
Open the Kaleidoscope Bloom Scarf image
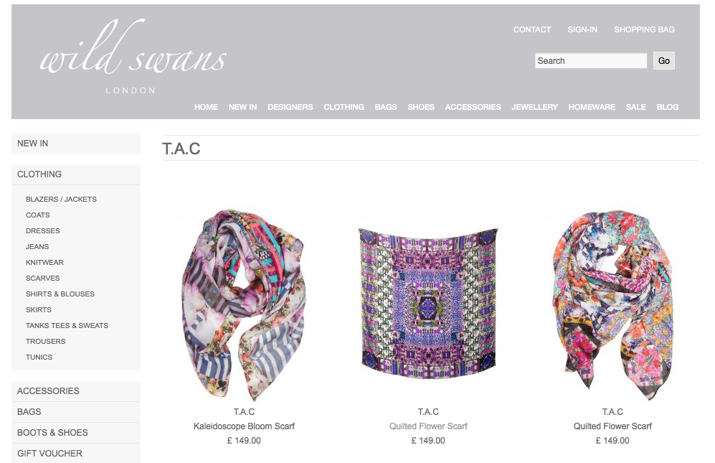pos(244,305)
